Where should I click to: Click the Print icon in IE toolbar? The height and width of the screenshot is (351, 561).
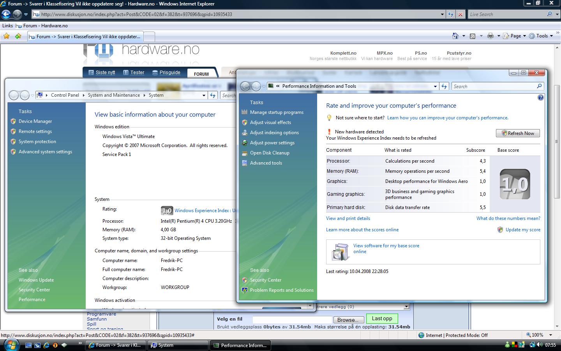pos(490,36)
